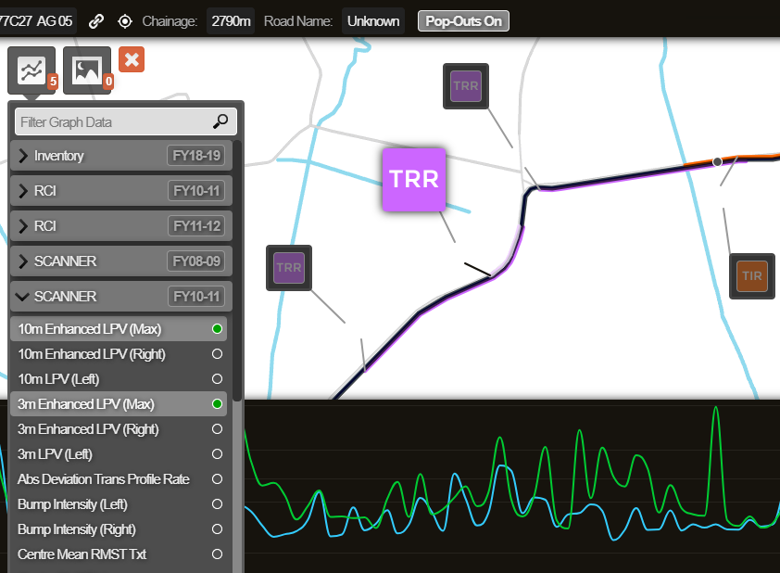Open the image gallery panel icon

87,70
